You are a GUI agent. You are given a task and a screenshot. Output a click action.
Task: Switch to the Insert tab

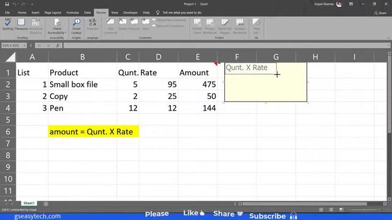[36, 12]
